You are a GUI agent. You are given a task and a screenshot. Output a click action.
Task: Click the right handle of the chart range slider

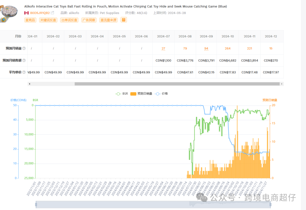[270, 204]
